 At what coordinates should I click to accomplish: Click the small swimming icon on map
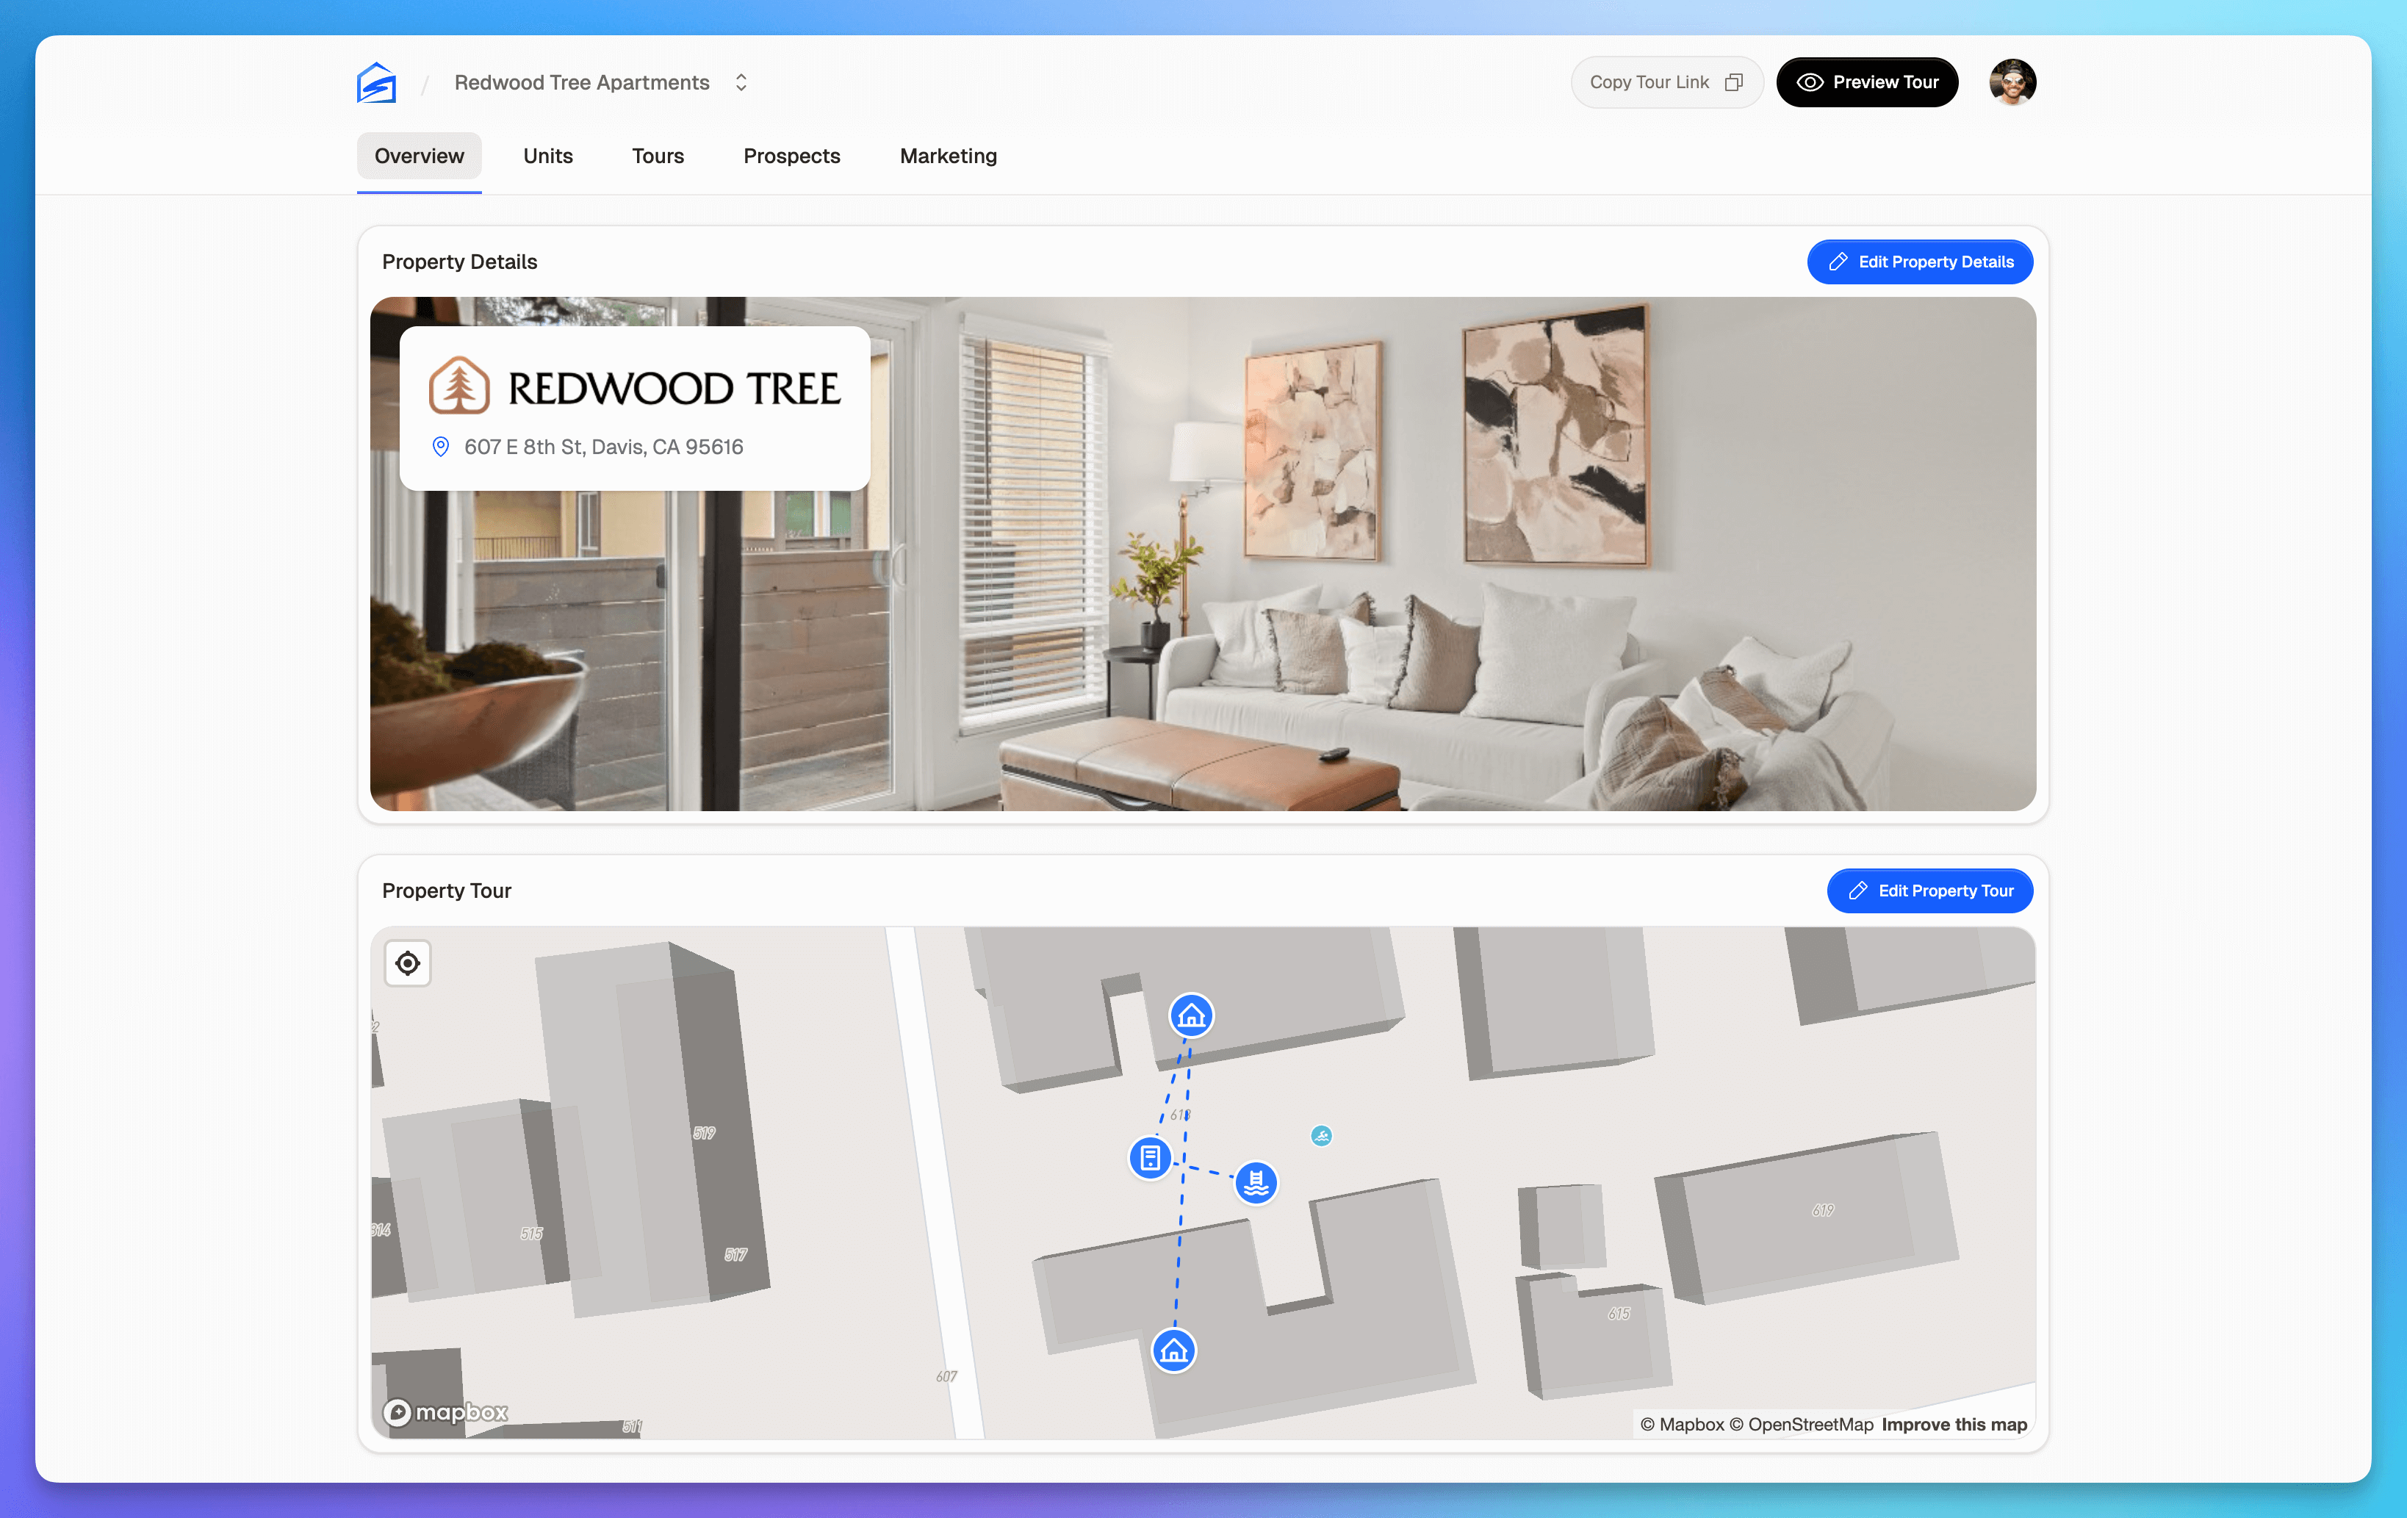pyautogui.click(x=1322, y=1136)
